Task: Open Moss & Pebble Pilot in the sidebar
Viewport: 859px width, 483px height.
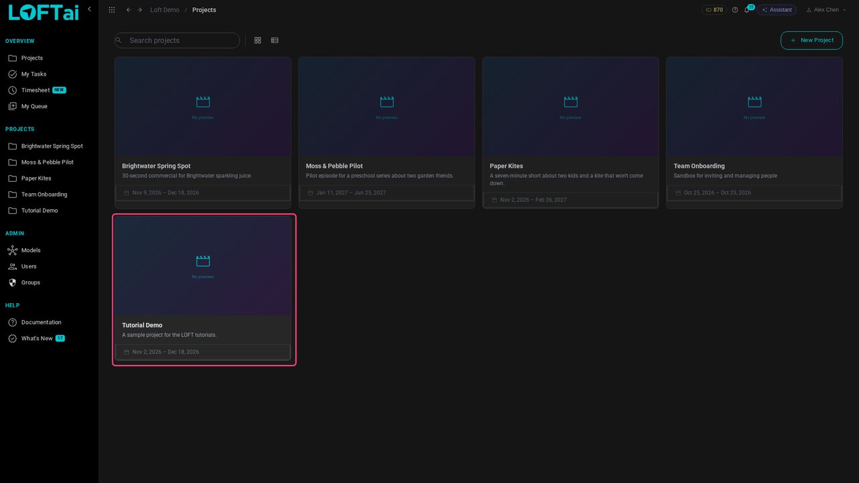Action: (x=49, y=162)
